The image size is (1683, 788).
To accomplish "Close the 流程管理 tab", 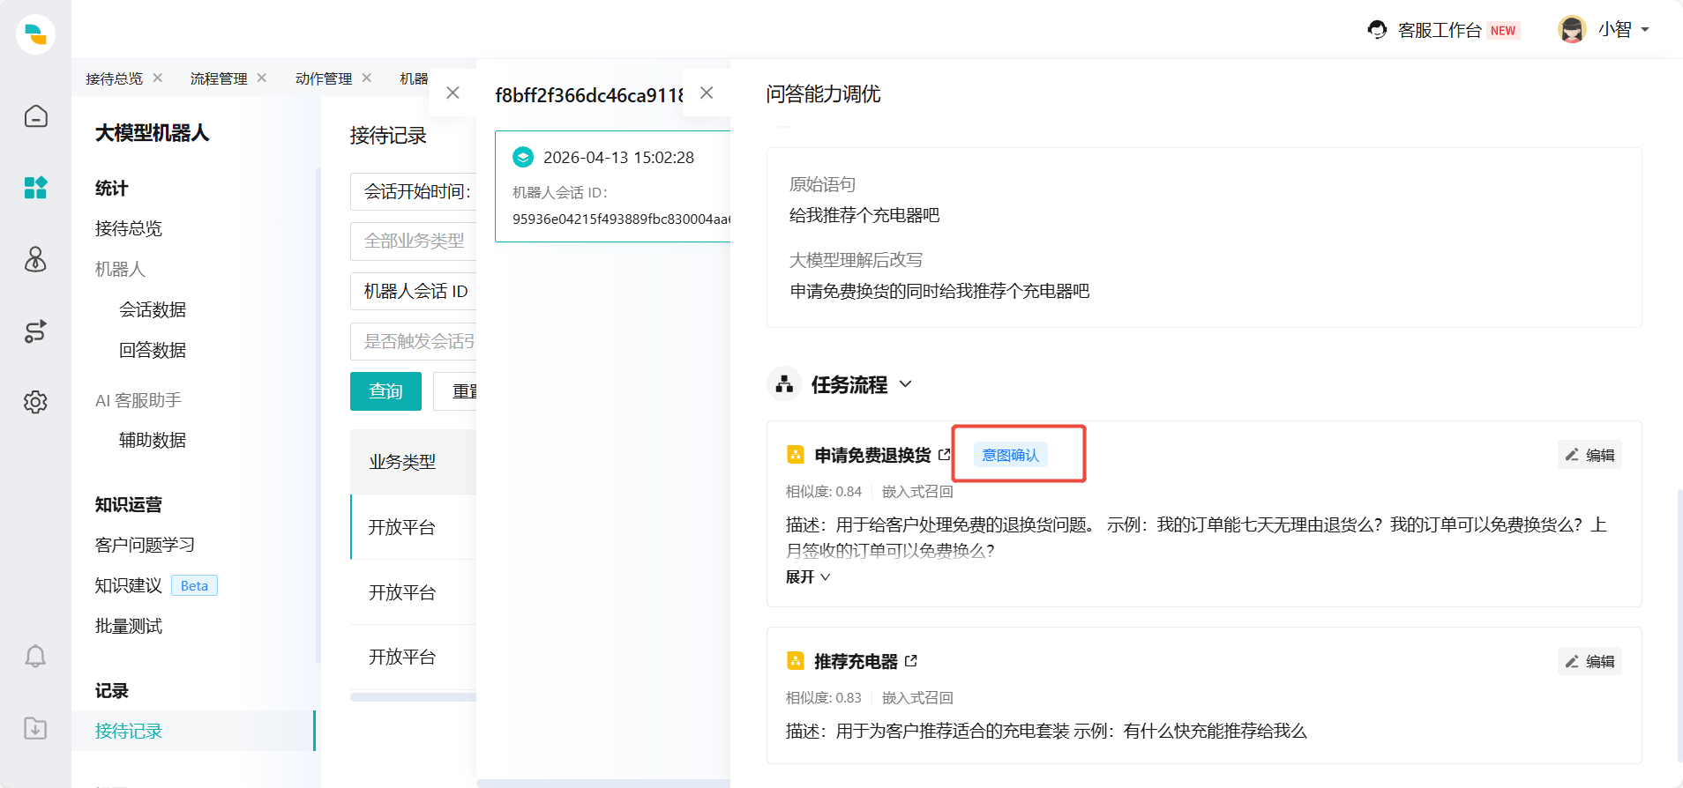I will click(262, 78).
